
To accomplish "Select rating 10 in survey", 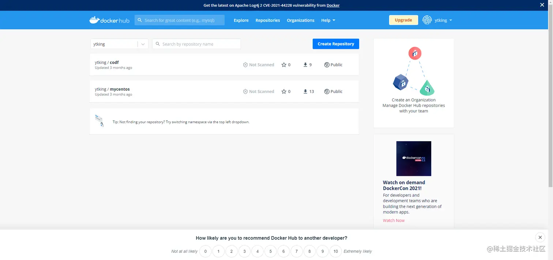I will (x=336, y=251).
